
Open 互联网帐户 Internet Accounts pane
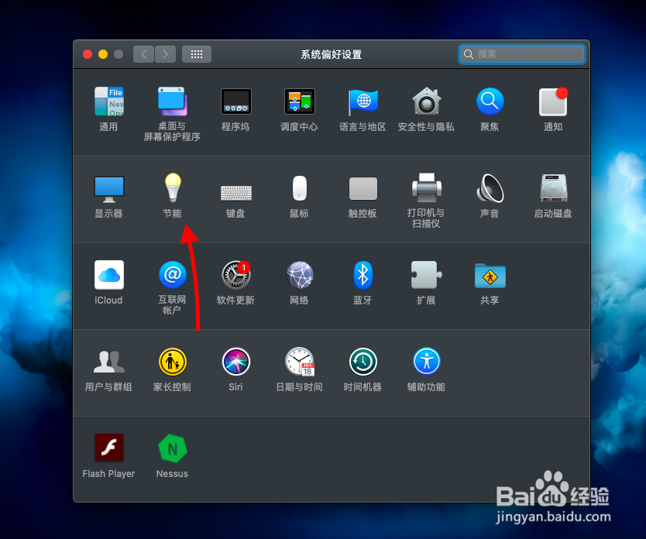tap(173, 275)
